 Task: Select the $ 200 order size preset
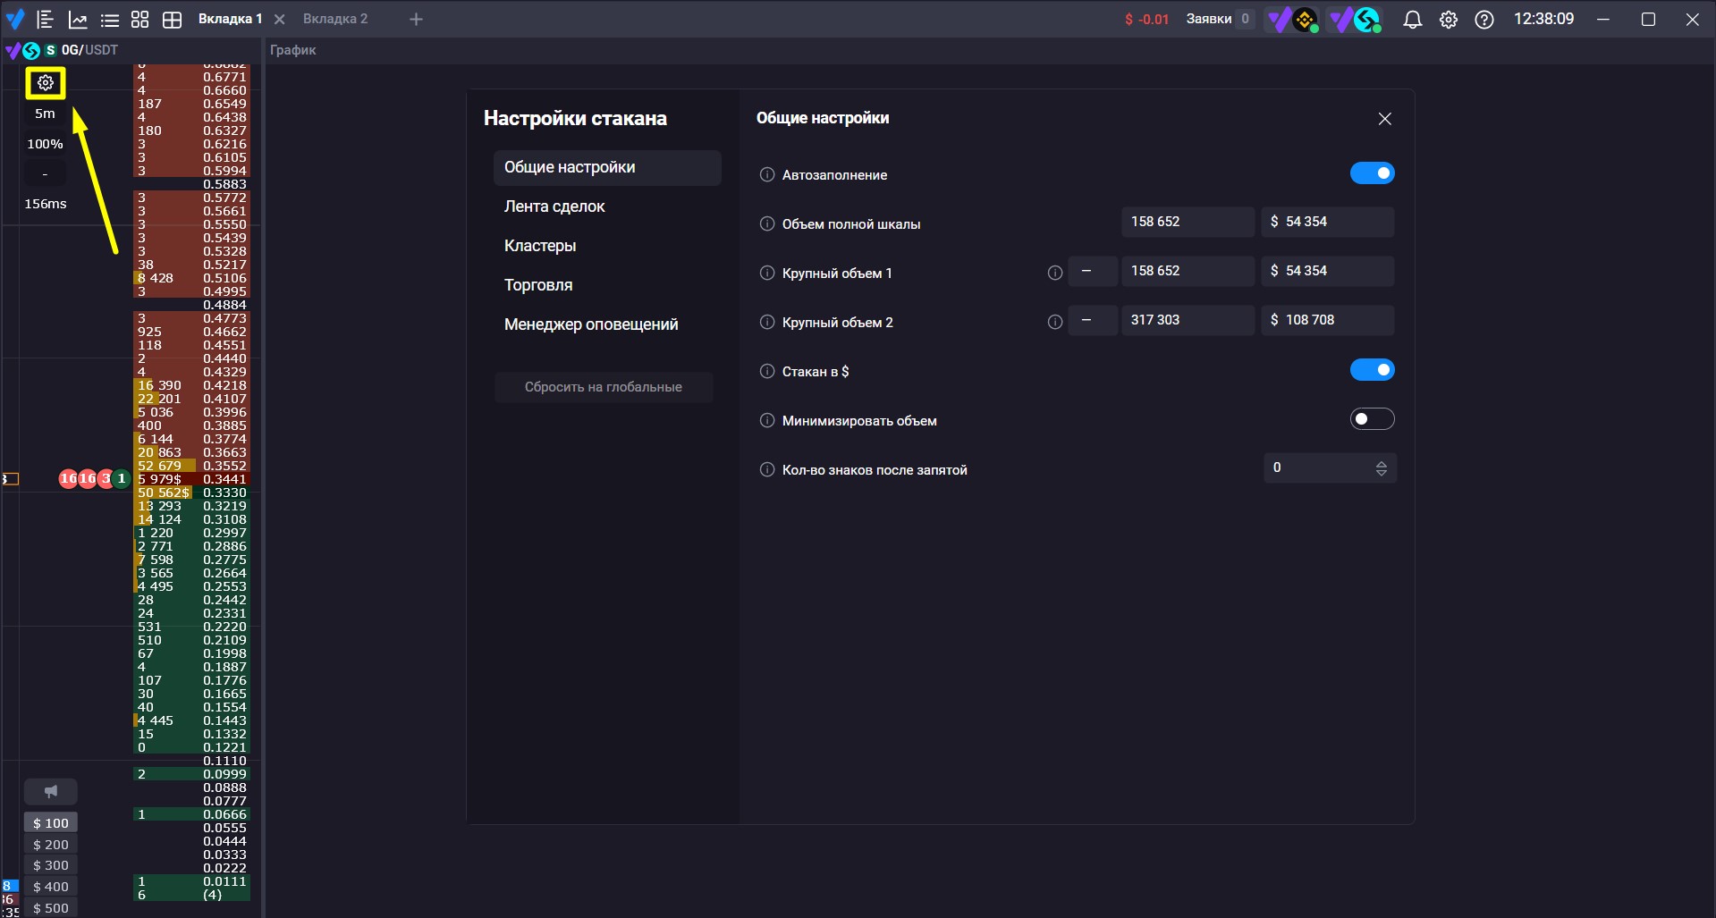[50, 845]
